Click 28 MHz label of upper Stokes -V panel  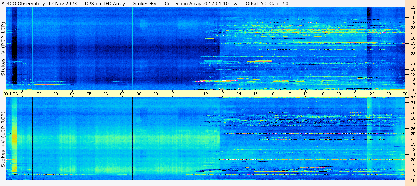click(x=413, y=28)
